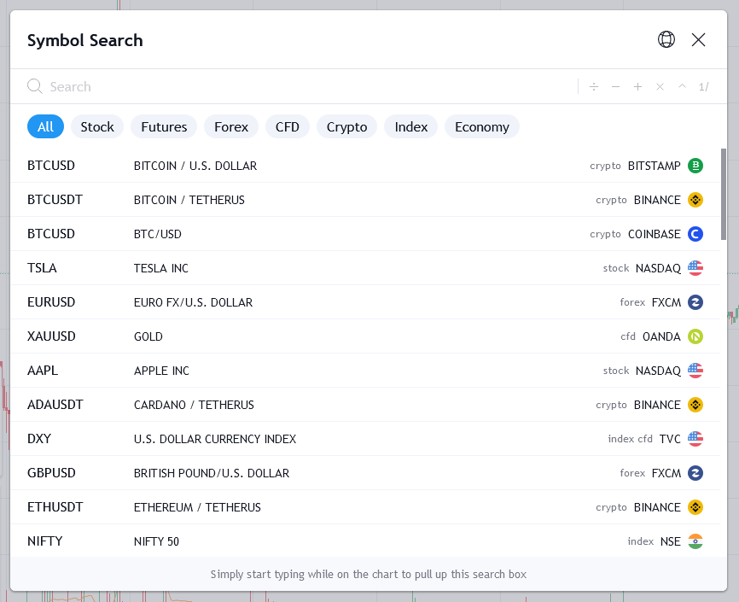739x602 pixels.
Task: Click the India flag on NIFTY row
Action: pyautogui.click(x=695, y=541)
